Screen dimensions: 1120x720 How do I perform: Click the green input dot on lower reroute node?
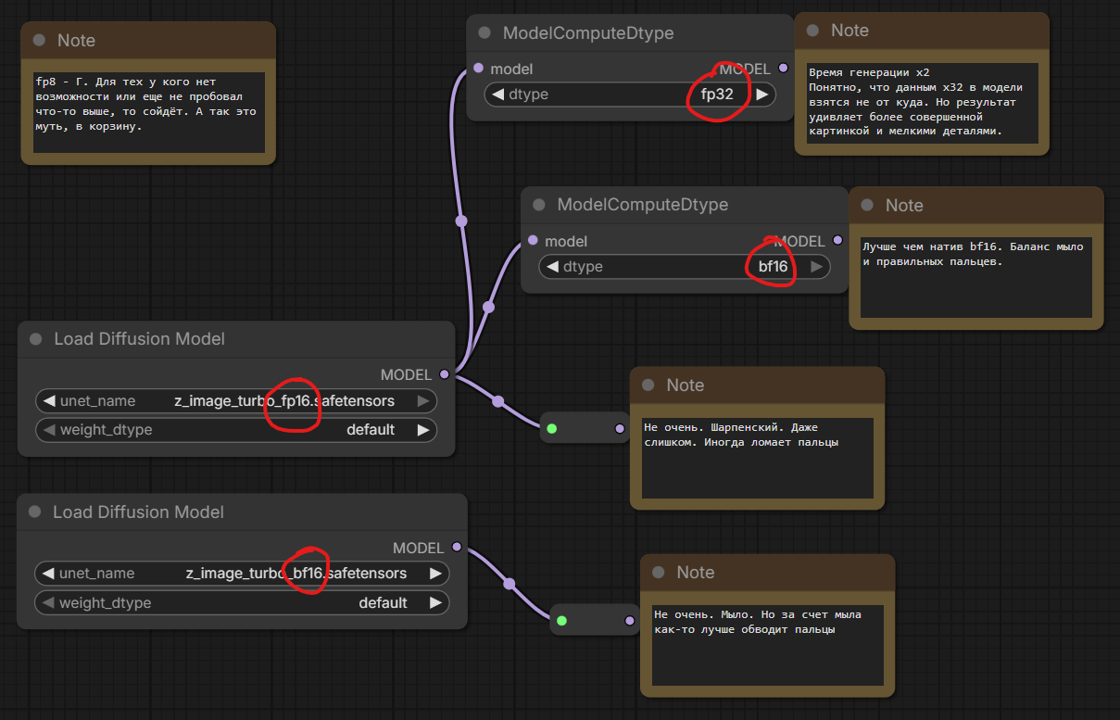click(562, 621)
